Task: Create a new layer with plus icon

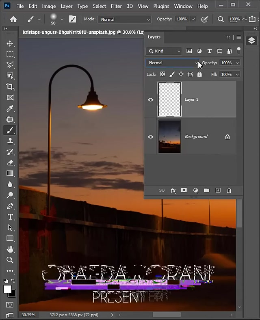Action: coord(218,190)
